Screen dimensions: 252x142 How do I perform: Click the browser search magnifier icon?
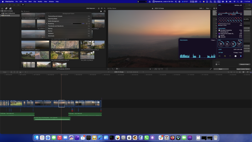pos(105,9)
